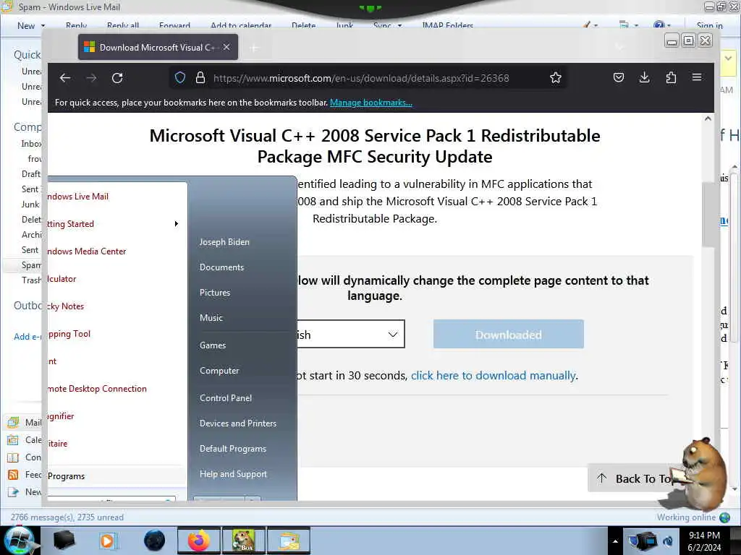Expand the Sync dropdown in Live Mail
This screenshot has width=741, height=555.
[399, 25]
